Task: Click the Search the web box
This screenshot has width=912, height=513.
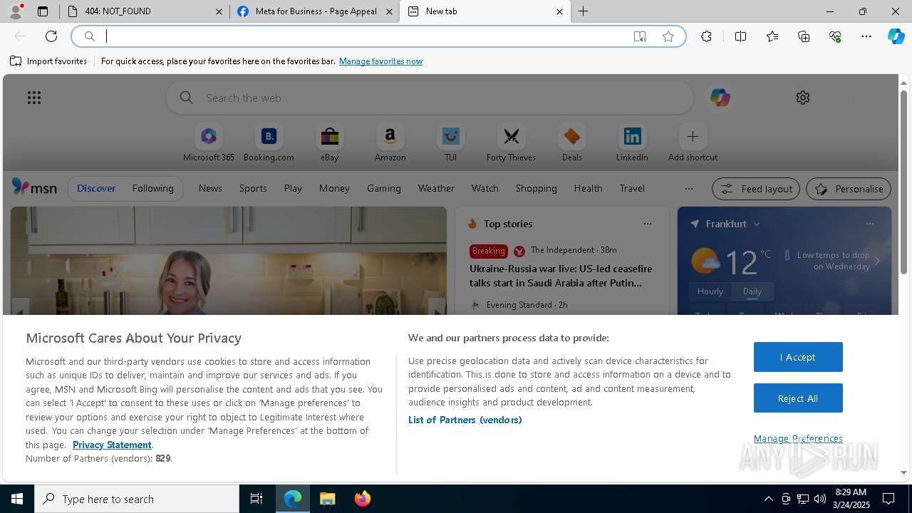Action: 430,98
